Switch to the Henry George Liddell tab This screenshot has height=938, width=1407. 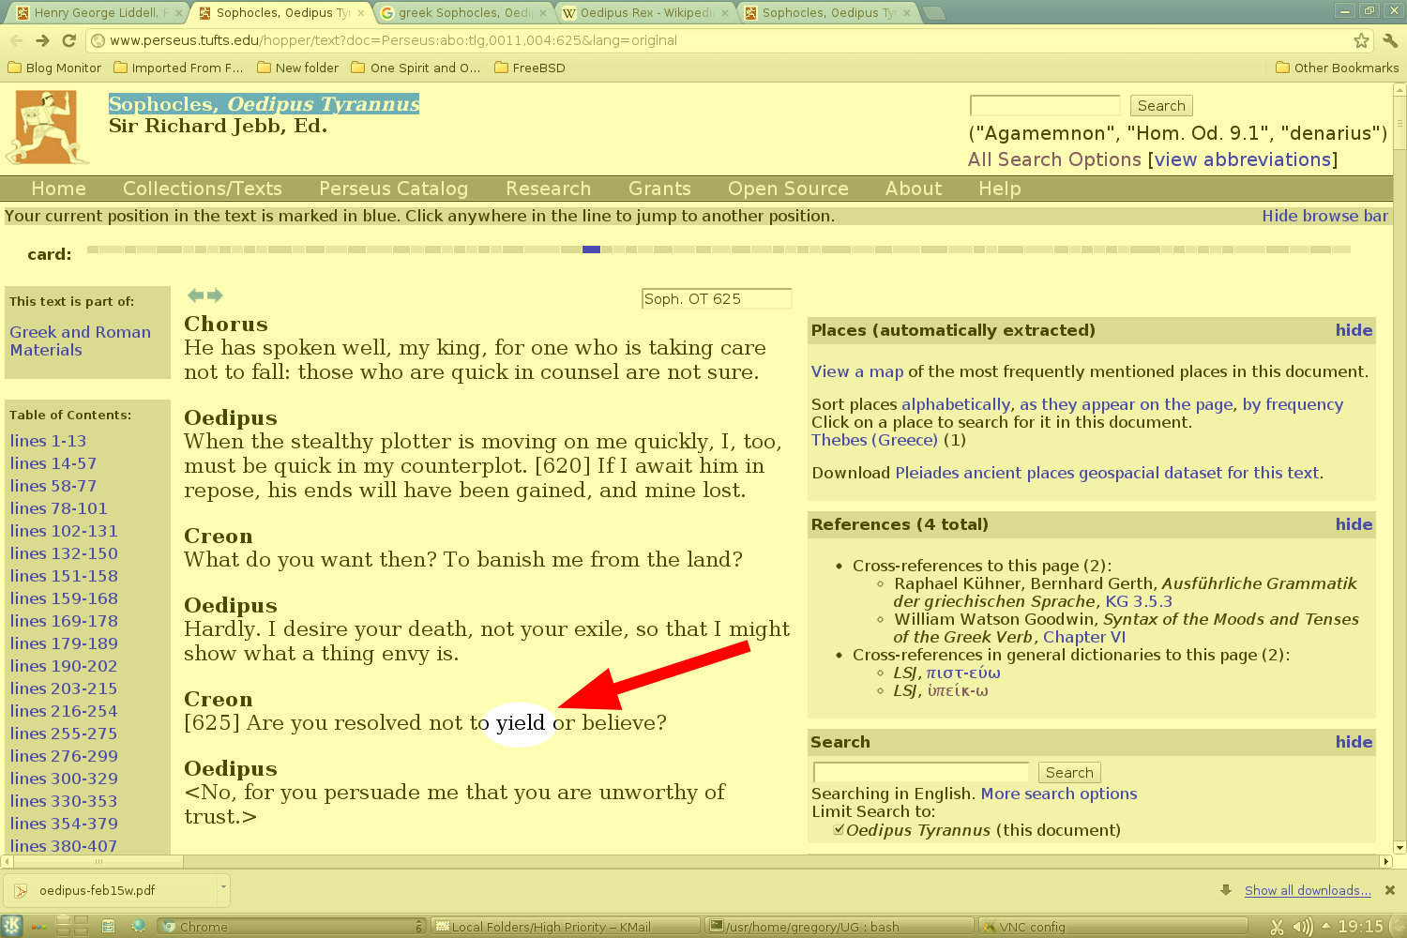[x=98, y=13]
